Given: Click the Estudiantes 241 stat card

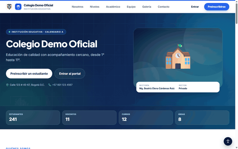Looking at the screenshot, I should [33, 118].
